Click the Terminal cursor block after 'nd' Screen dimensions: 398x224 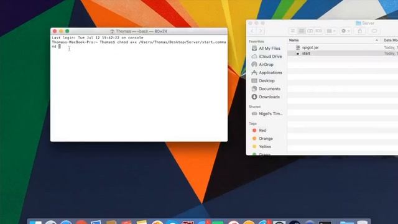[x=60, y=47]
